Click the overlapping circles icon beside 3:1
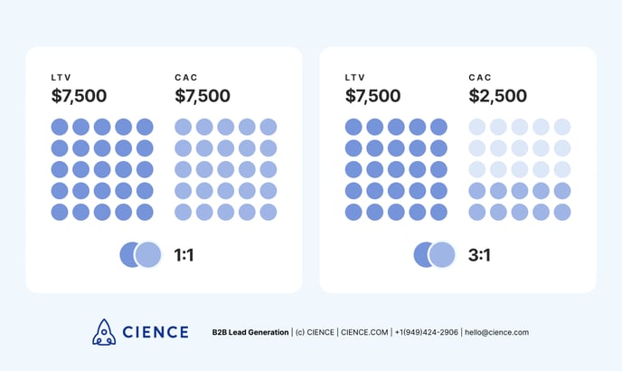Viewport: 622px width, 371px height. tap(434, 254)
